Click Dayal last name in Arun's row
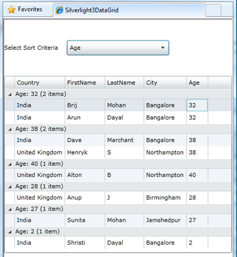Image resolution: width=237 pixels, height=257 pixels. [x=124, y=117]
